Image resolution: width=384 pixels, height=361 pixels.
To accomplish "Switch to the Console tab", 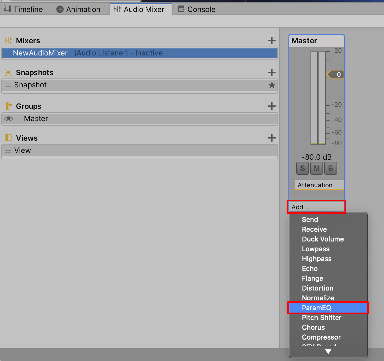I will [x=197, y=9].
